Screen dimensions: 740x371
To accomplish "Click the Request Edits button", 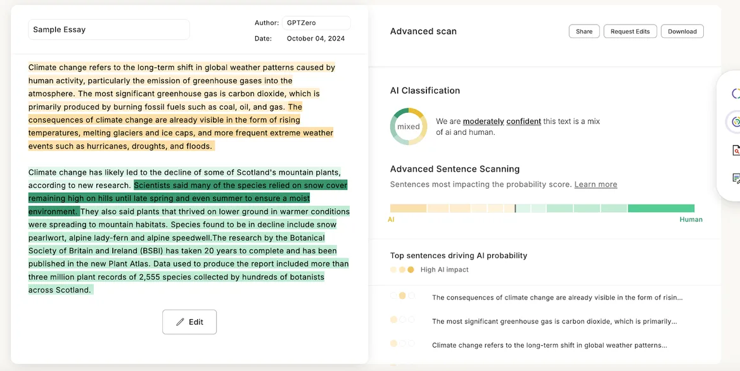I will 630,32.
